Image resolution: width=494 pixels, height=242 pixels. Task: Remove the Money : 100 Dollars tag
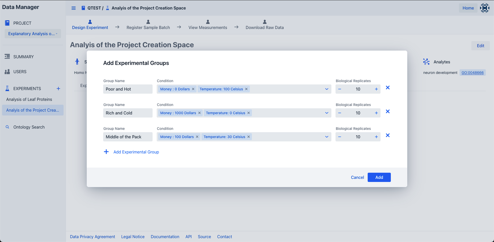(x=197, y=137)
